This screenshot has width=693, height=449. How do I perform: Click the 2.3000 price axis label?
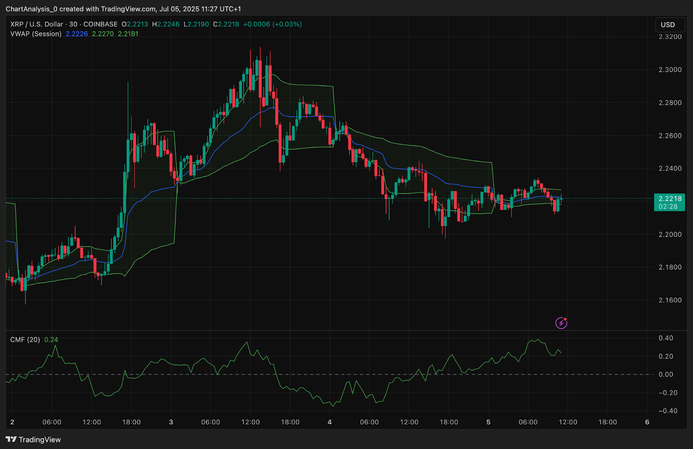click(x=670, y=70)
